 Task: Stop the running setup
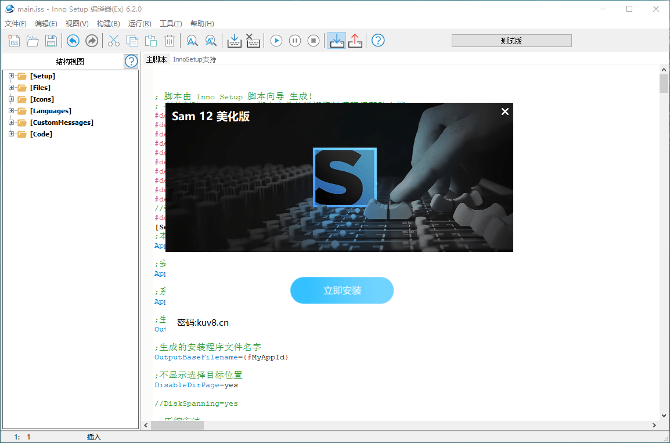click(314, 41)
